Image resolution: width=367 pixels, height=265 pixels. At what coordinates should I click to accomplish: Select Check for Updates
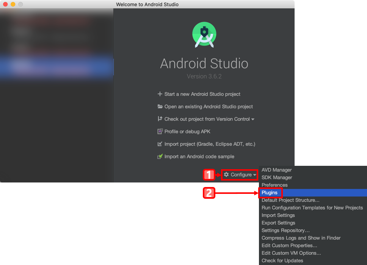tap(313, 260)
